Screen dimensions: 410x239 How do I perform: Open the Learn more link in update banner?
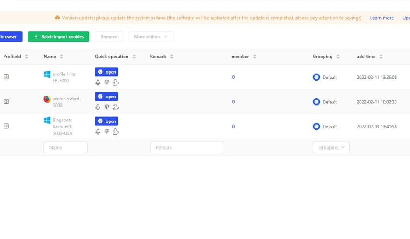(x=382, y=18)
